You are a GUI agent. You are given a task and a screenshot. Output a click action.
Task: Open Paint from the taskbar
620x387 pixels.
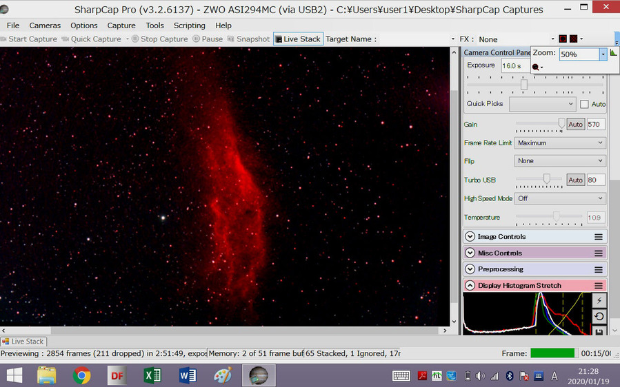223,375
